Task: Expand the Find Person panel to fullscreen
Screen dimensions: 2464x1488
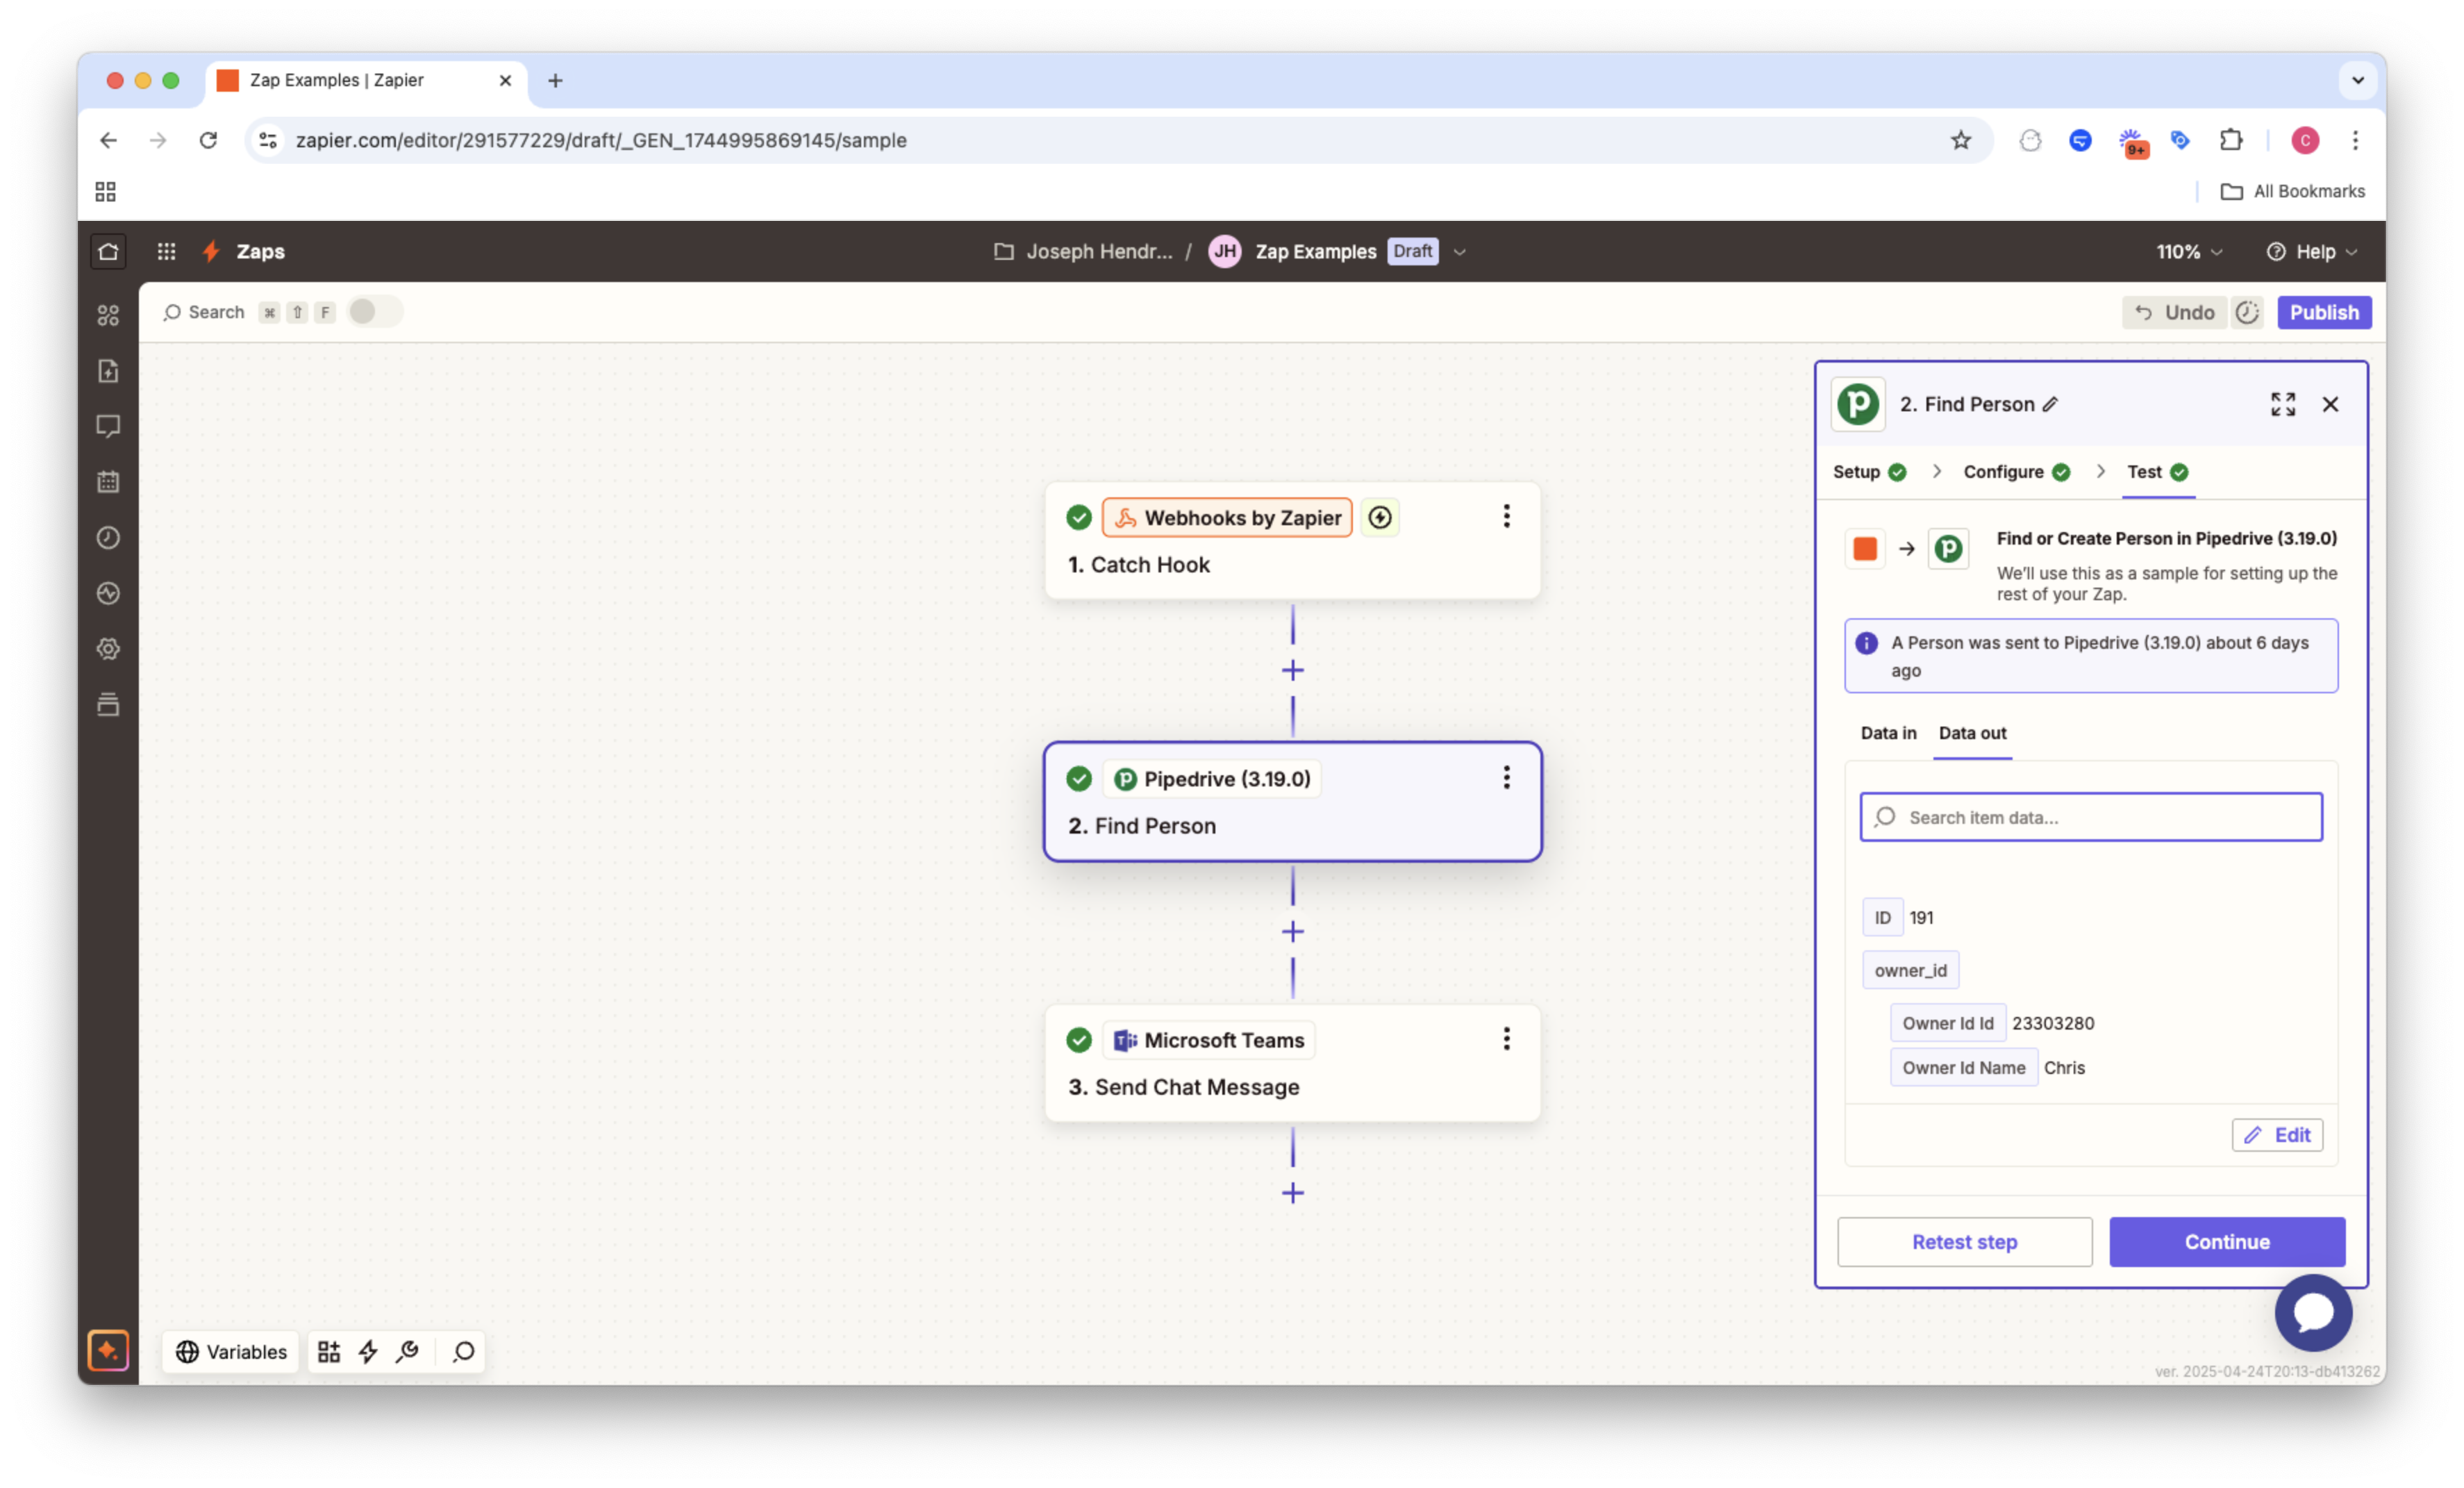Action: [x=2282, y=404]
